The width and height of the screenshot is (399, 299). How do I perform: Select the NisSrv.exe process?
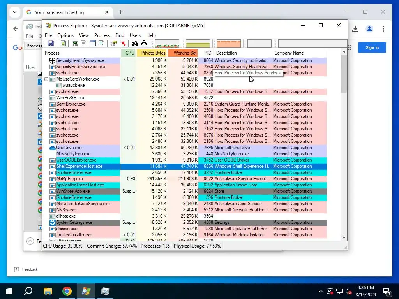click(66, 210)
